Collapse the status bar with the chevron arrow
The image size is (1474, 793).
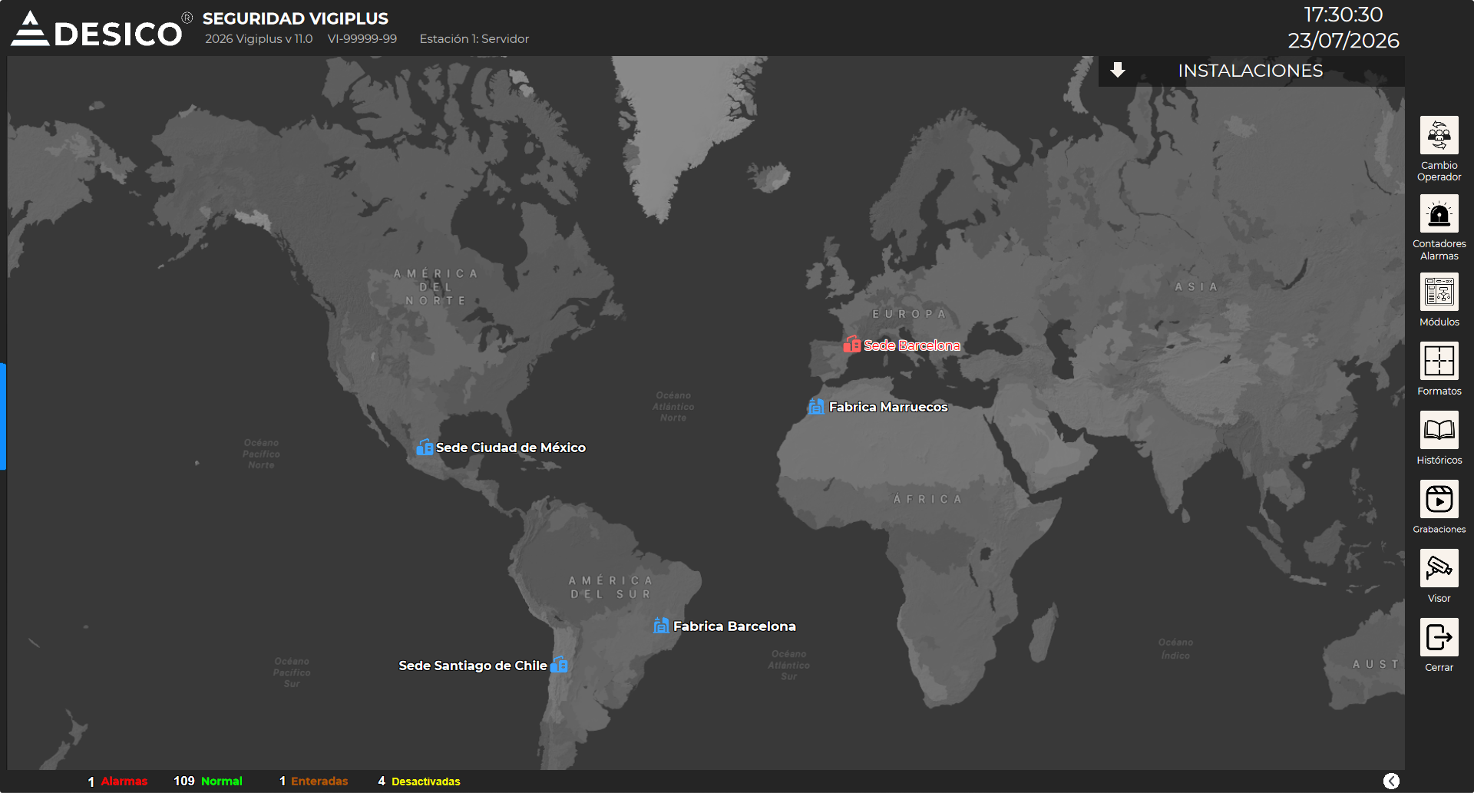coord(1391,781)
